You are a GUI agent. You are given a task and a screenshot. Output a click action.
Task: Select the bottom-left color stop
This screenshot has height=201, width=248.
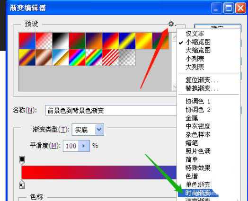22,184
